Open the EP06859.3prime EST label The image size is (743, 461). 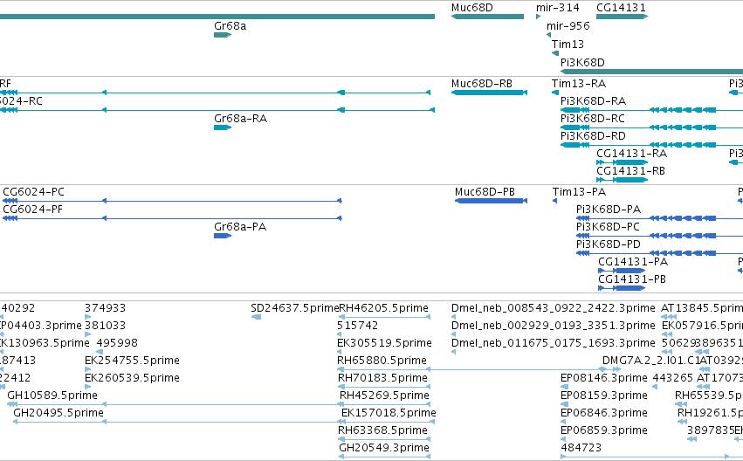tap(604, 430)
